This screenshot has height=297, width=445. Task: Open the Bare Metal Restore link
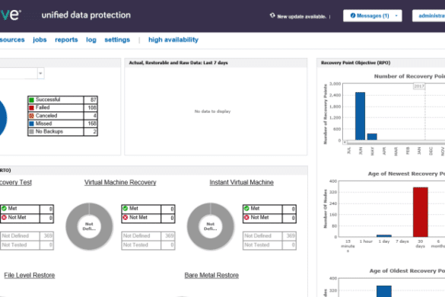point(211,276)
